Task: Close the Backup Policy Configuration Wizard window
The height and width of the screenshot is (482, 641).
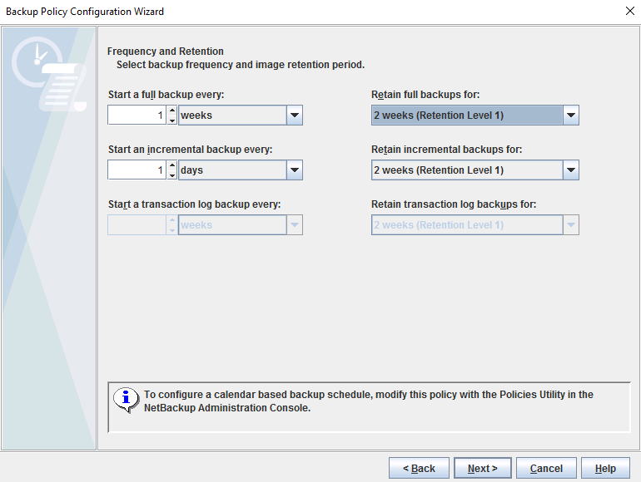Action: (629, 12)
